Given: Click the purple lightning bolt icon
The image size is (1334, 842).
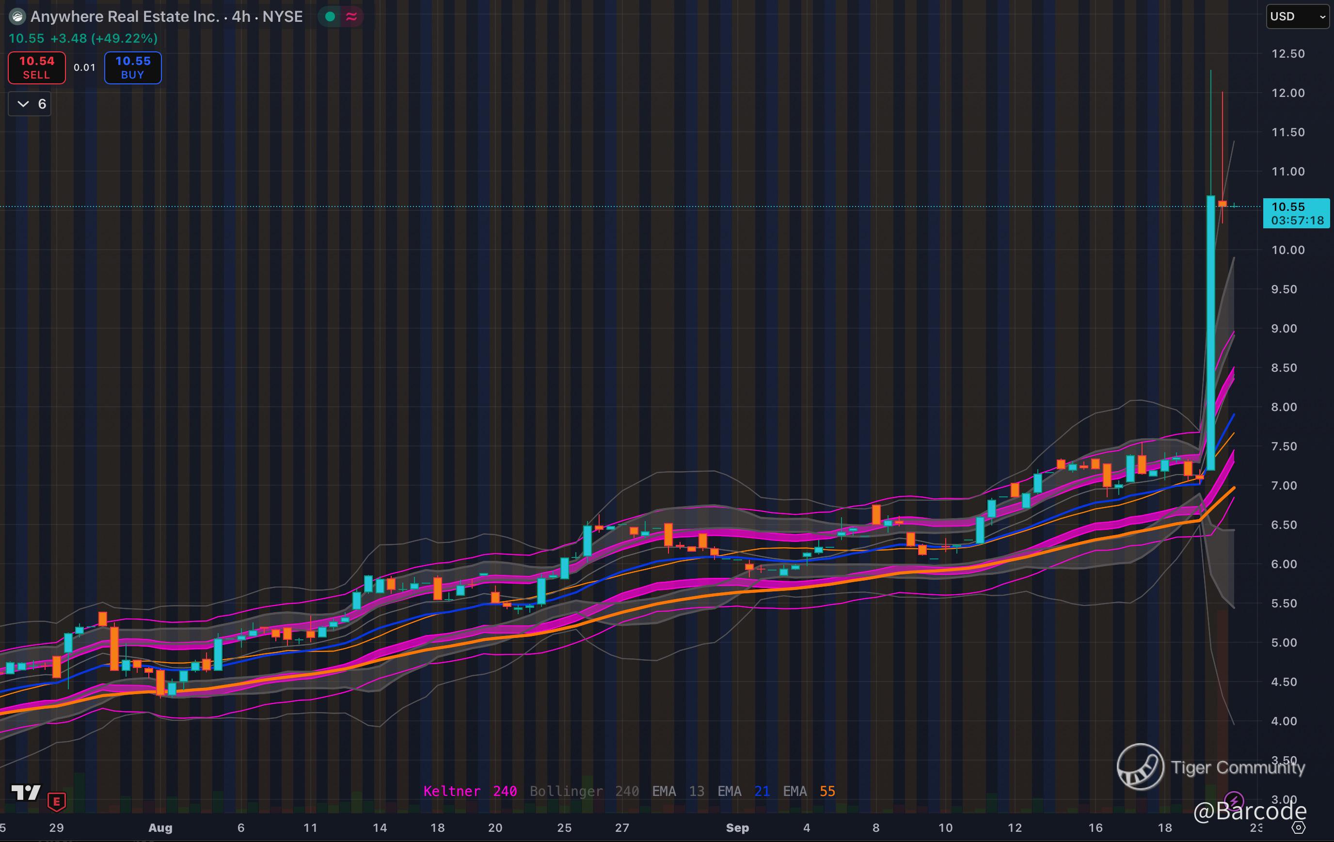Looking at the screenshot, I should point(1234,801).
